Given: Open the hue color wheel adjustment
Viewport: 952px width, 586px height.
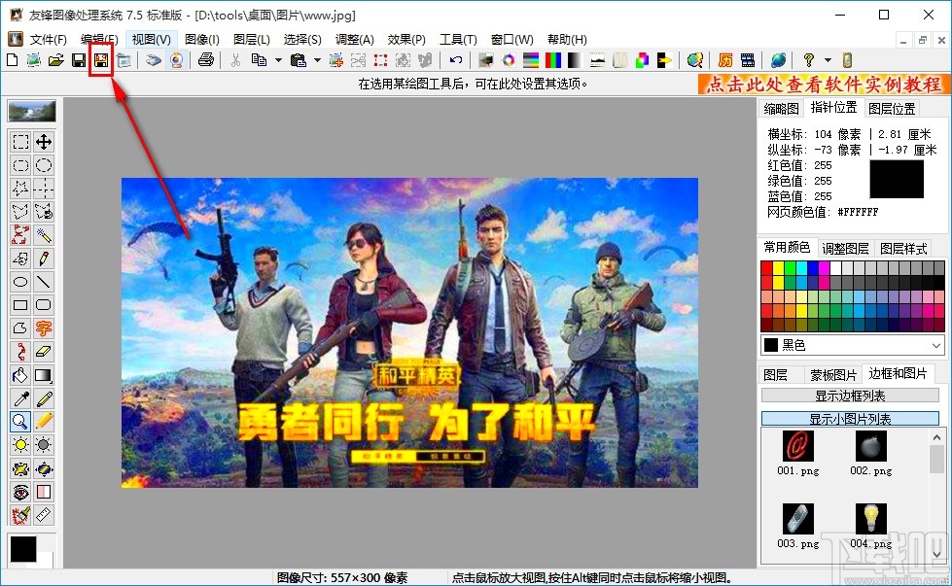Looking at the screenshot, I should tap(509, 60).
